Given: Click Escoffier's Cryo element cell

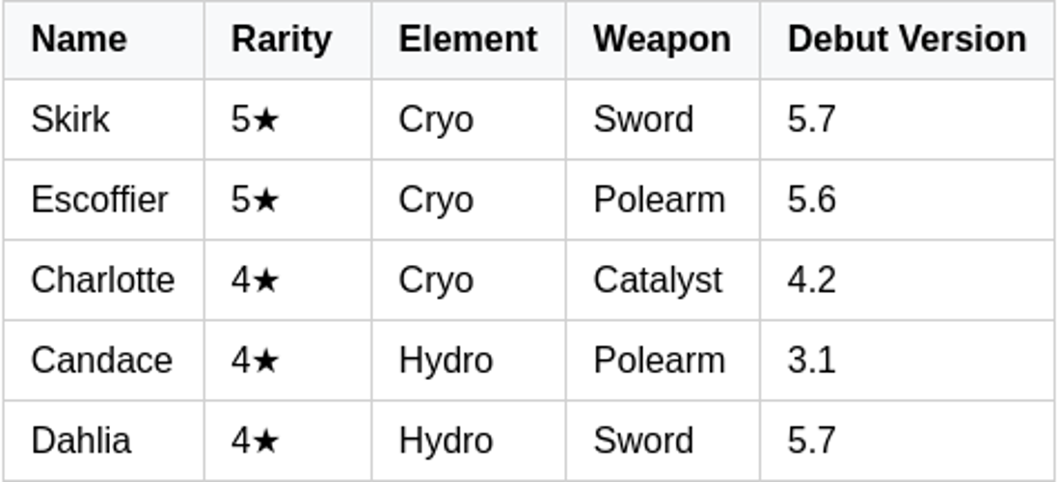Looking at the screenshot, I should click(436, 200).
